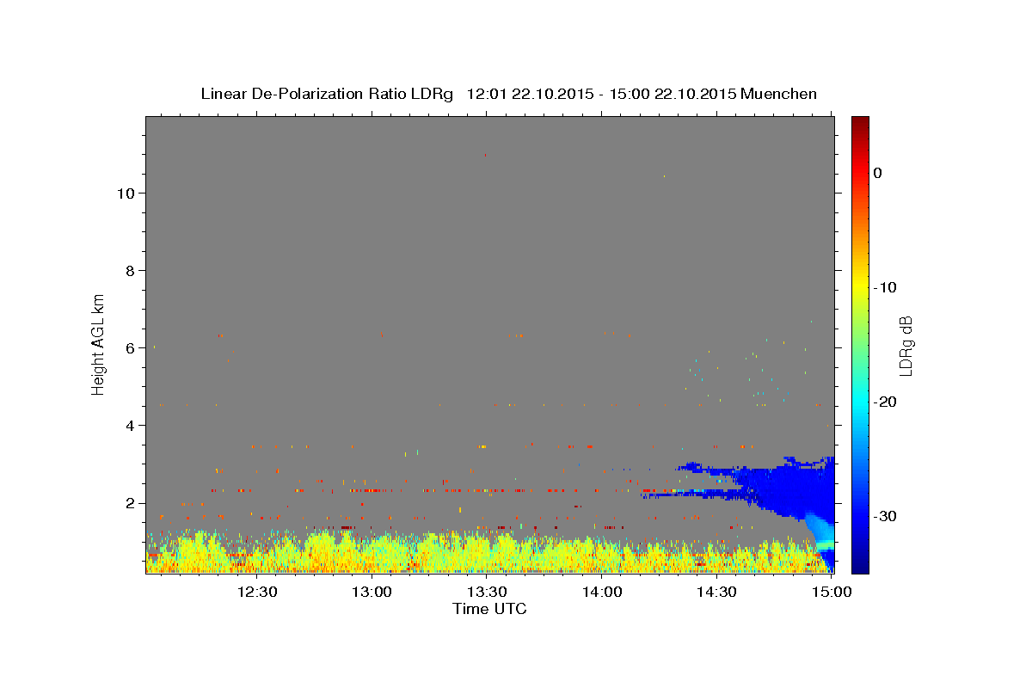
Task: Click the plot title mentioning Muenchen
Action: click(x=508, y=94)
